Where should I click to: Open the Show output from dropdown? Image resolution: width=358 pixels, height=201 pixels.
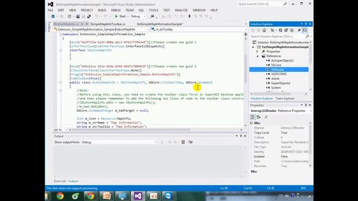119,142
